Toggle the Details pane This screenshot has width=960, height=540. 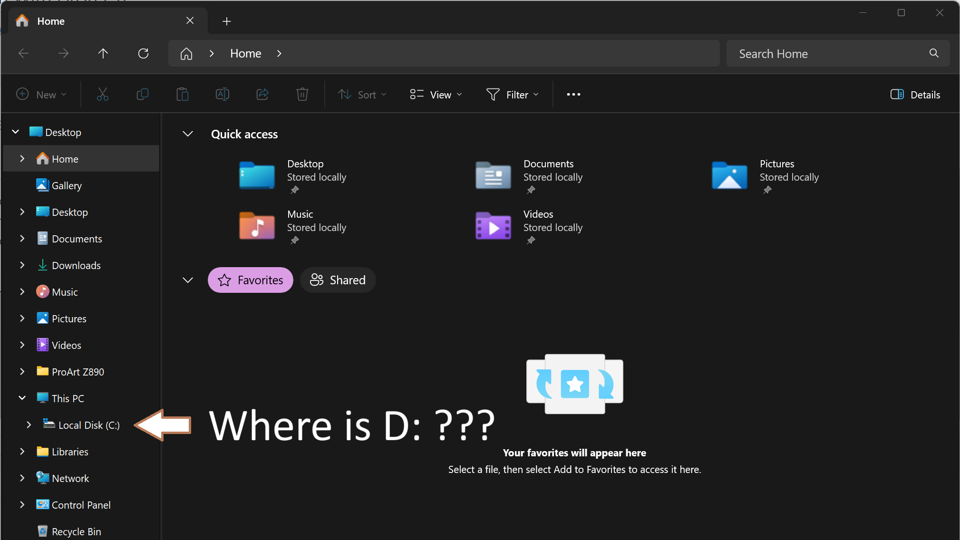tap(915, 95)
